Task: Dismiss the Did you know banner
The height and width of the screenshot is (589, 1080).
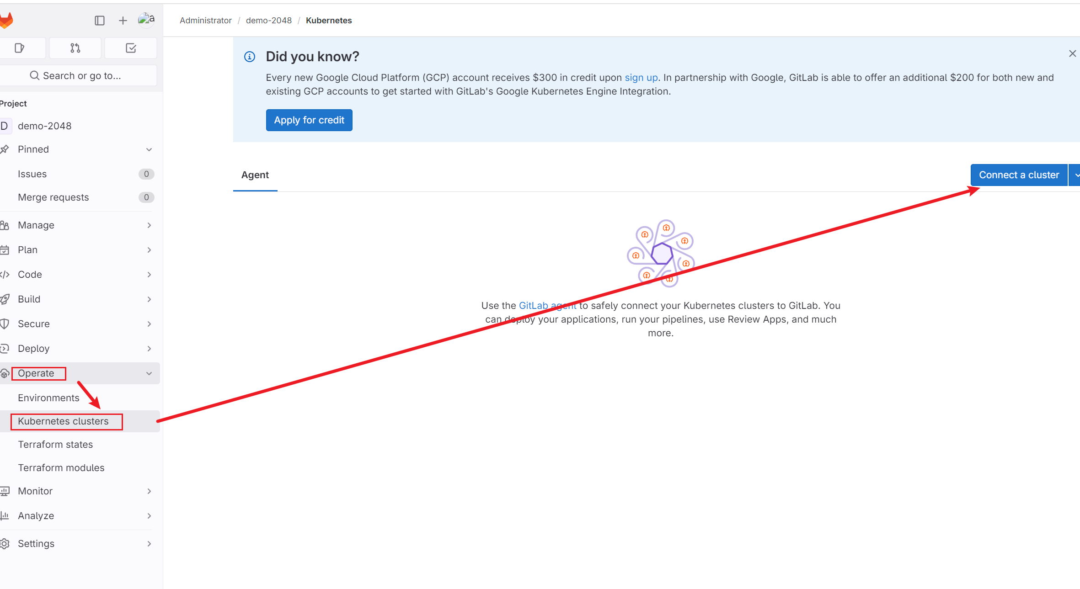Action: (x=1072, y=53)
